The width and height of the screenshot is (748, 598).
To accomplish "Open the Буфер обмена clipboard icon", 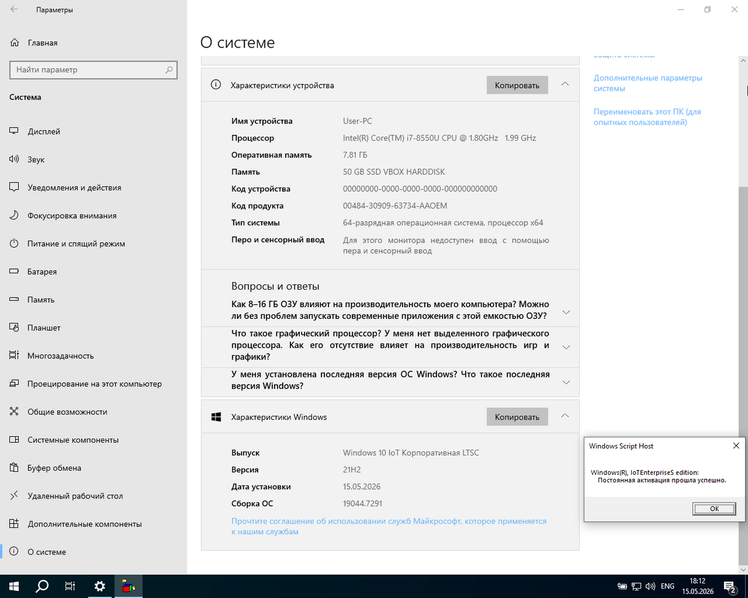I will [14, 468].
